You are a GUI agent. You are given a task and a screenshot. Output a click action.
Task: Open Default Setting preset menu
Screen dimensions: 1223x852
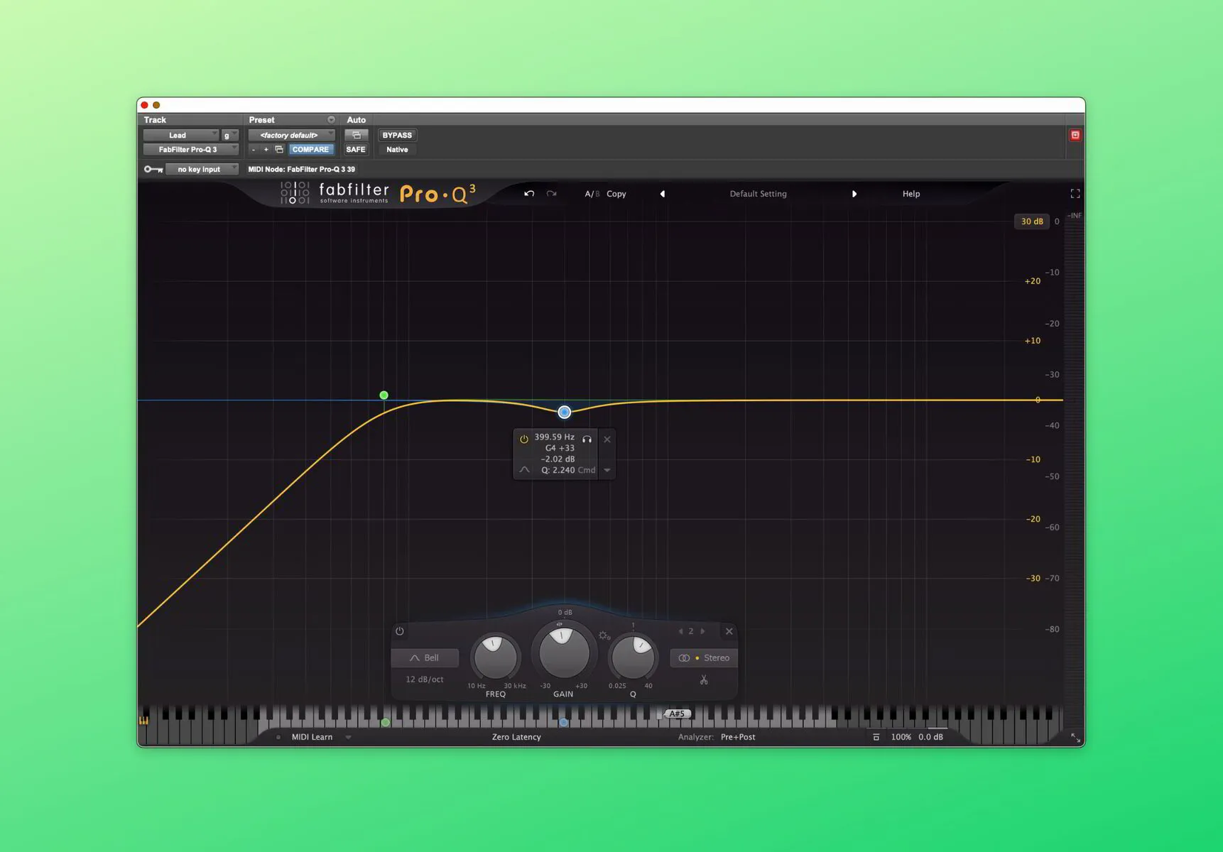tap(759, 194)
